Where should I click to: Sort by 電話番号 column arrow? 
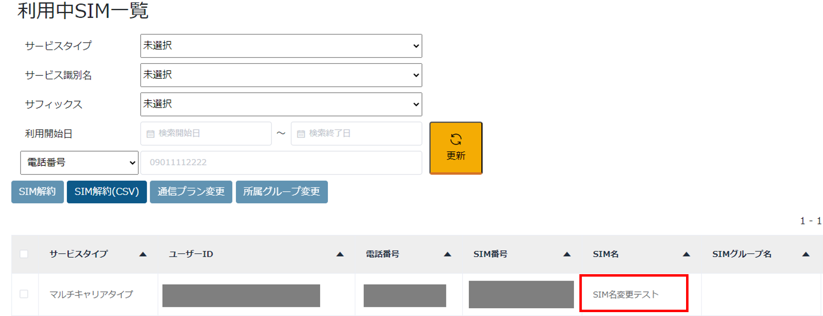(x=447, y=254)
